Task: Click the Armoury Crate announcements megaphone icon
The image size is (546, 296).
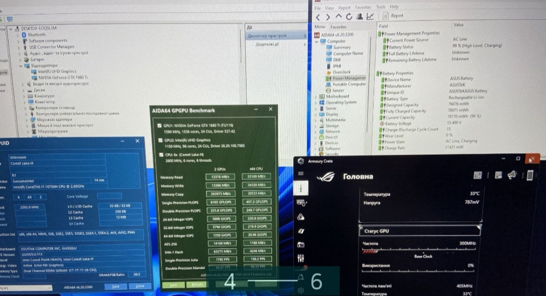Action: tap(512, 175)
